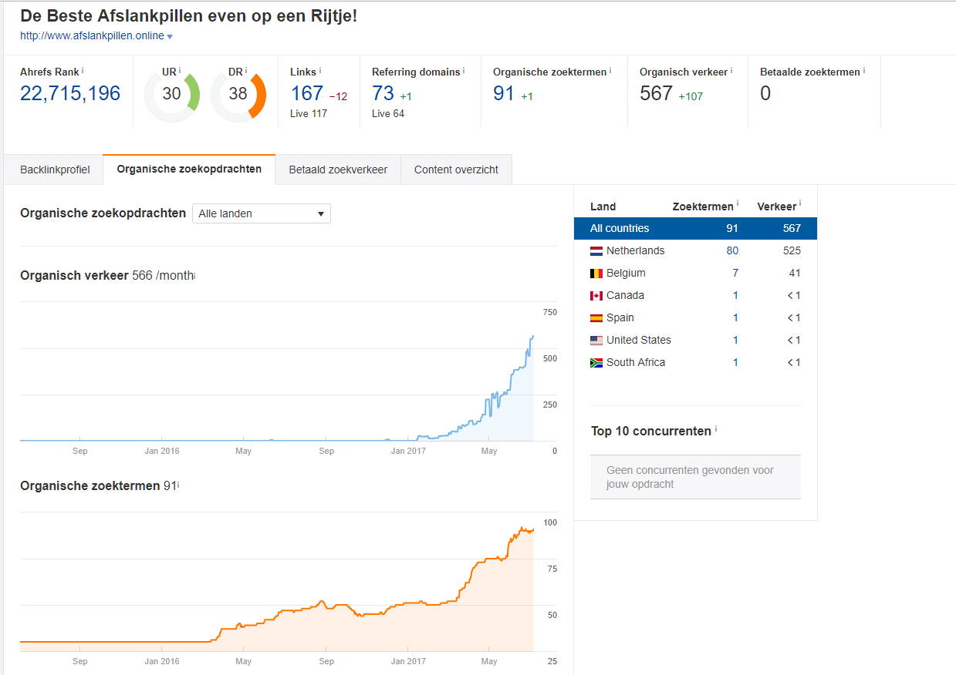Switch to the Backlinkprofiel tab

[x=55, y=170]
